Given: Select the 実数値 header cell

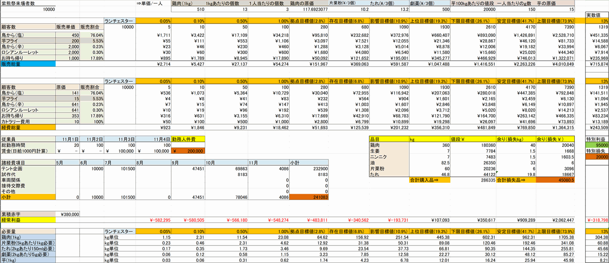Looking at the screenshot, I should coord(597,15).
